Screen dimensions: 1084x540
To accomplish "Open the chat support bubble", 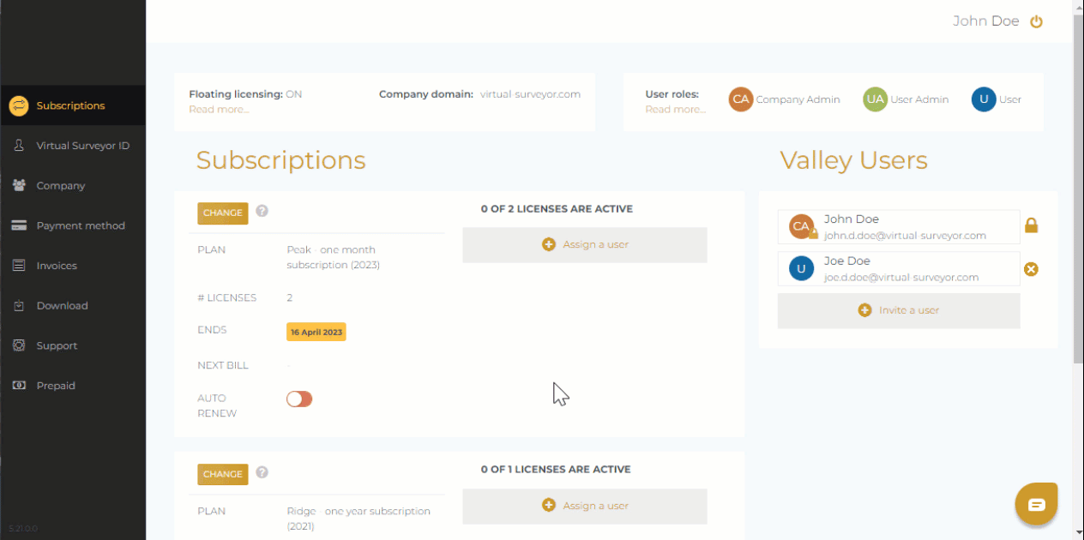I will pyautogui.click(x=1036, y=504).
